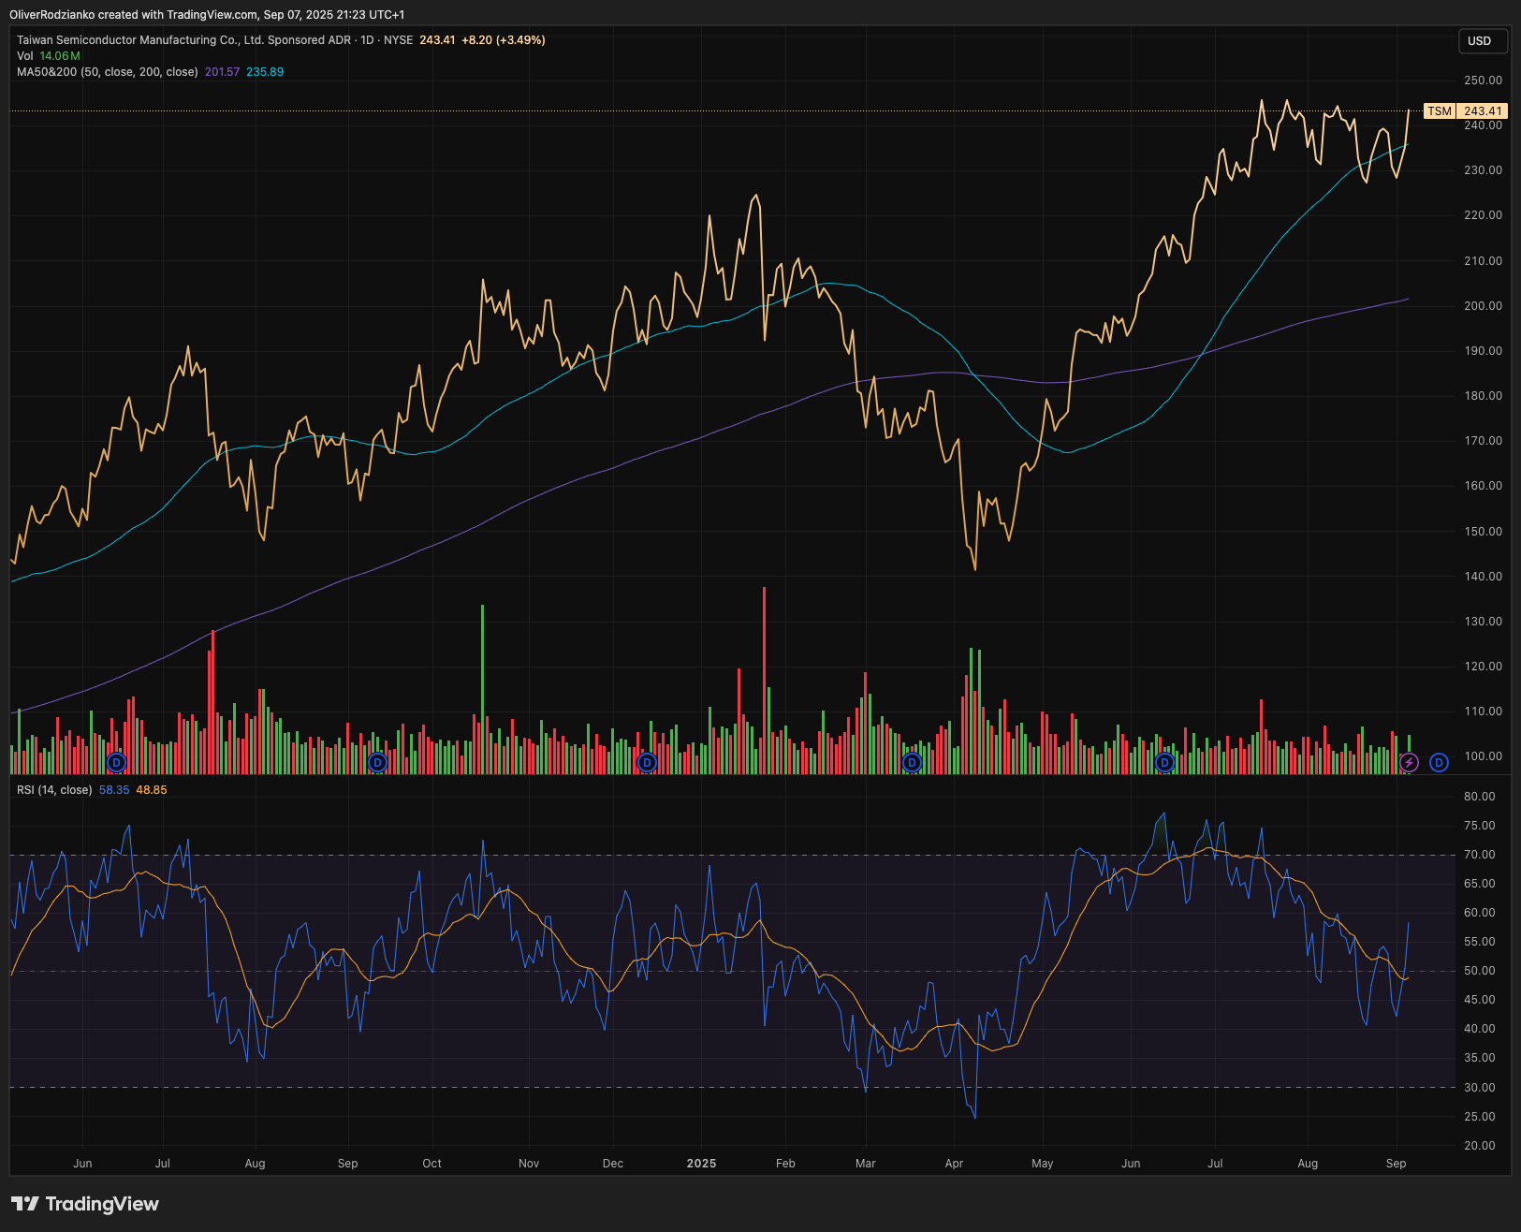This screenshot has width=1521, height=1232.
Task: Click the NYSE exchange label in the legend
Action: 400,40
